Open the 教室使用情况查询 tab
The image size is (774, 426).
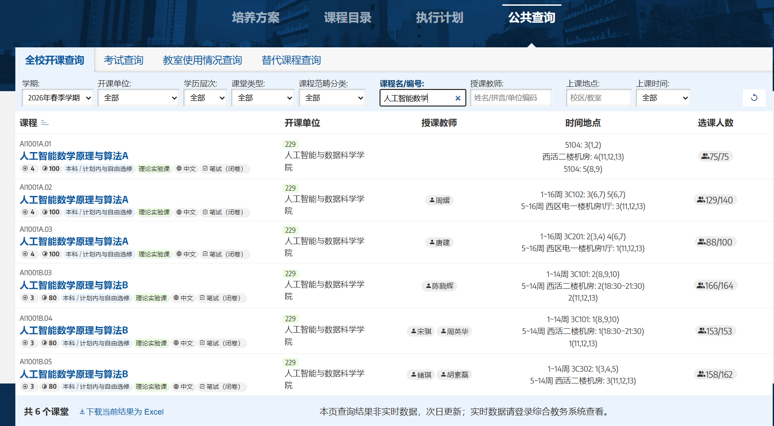[x=202, y=60]
